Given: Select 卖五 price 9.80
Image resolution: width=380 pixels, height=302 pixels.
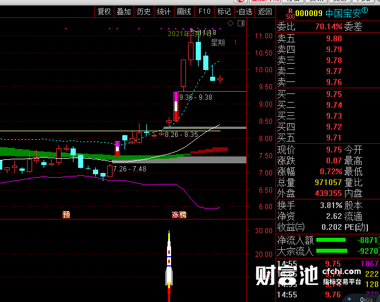Looking at the screenshot, I should [x=334, y=38].
